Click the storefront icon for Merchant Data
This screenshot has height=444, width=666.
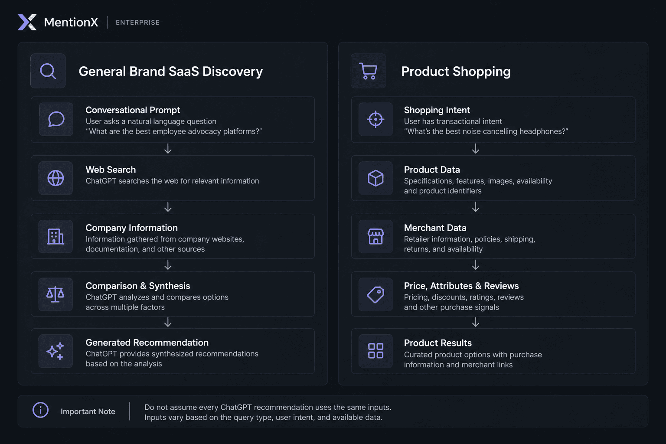(375, 236)
